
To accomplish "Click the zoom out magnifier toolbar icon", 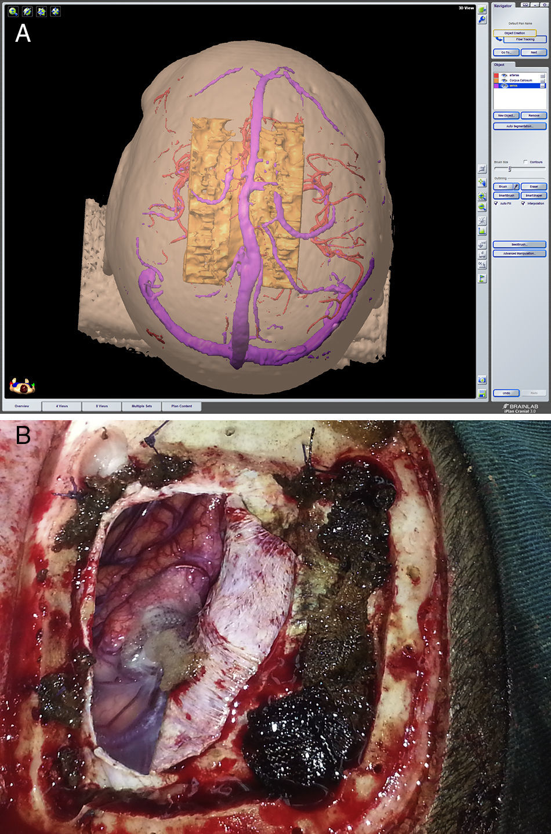I will coord(482,207).
